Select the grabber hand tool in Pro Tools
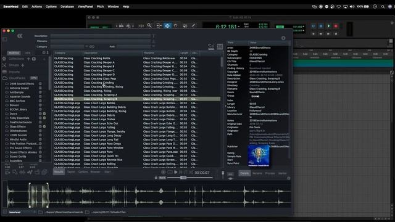This screenshot has width=395, height=222. 175,26
